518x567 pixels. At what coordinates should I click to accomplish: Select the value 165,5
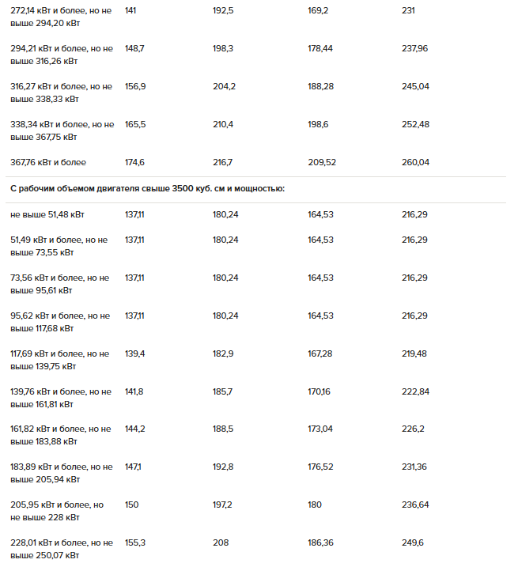[135, 124]
